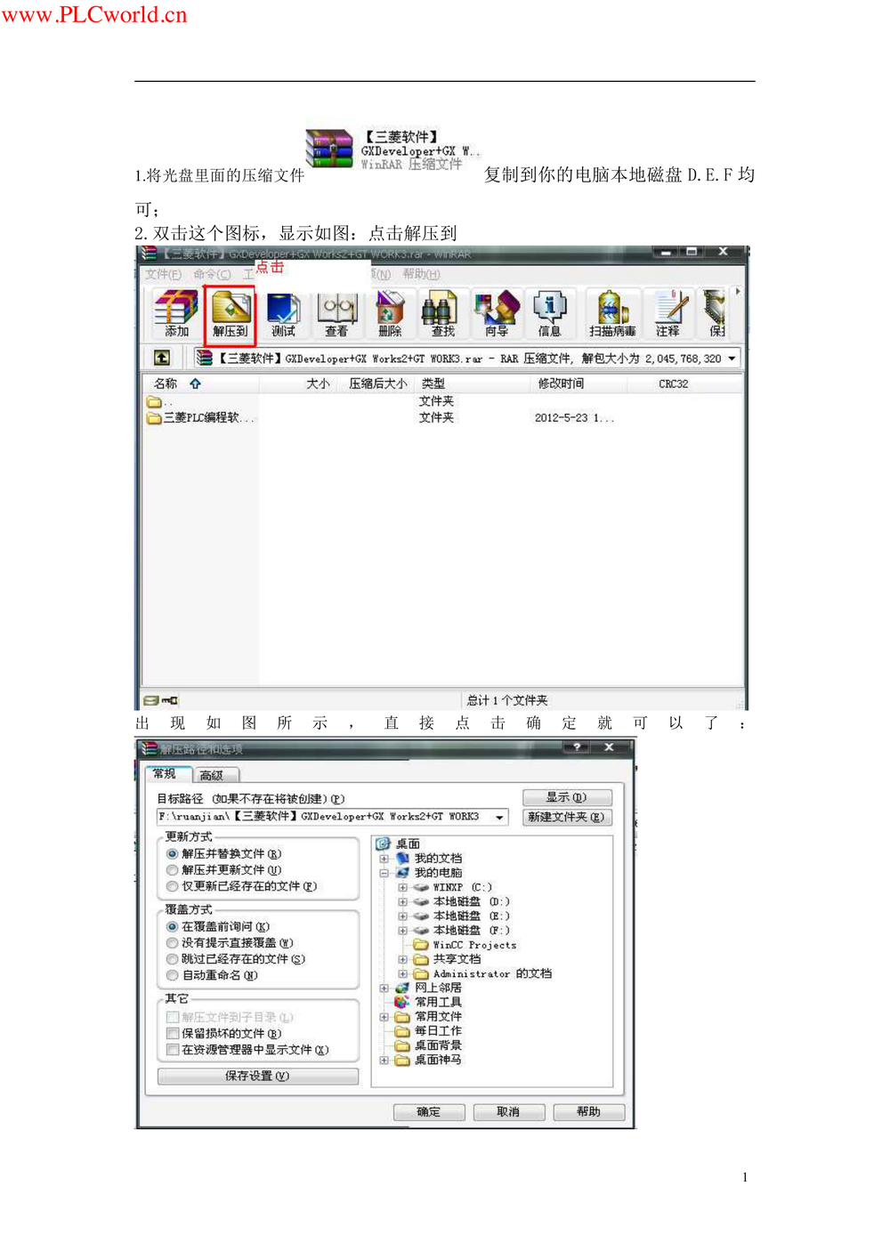Sort by 类型 column header
This screenshot has height=1259, width=890.
tap(433, 383)
